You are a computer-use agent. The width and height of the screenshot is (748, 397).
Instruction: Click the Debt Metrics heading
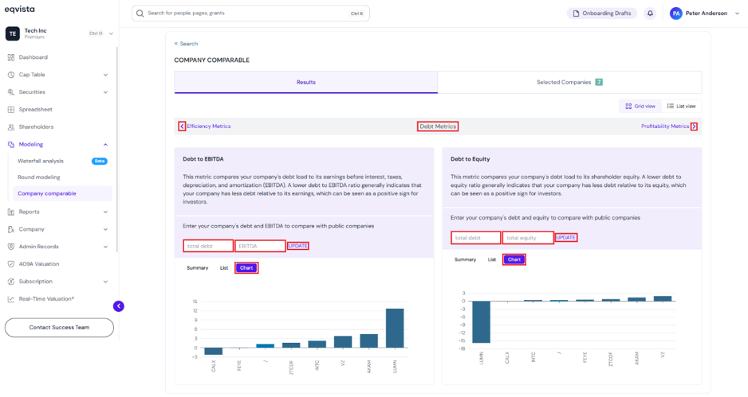(x=438, y=126)
